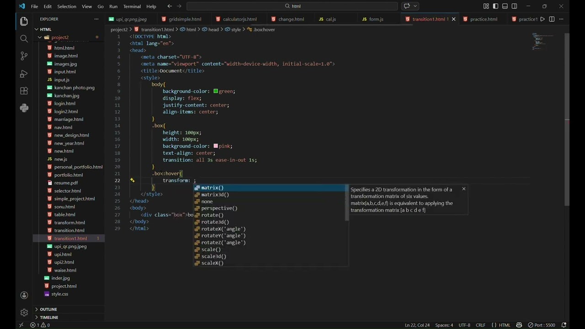Open the Accounts icon

click(24, 295)
